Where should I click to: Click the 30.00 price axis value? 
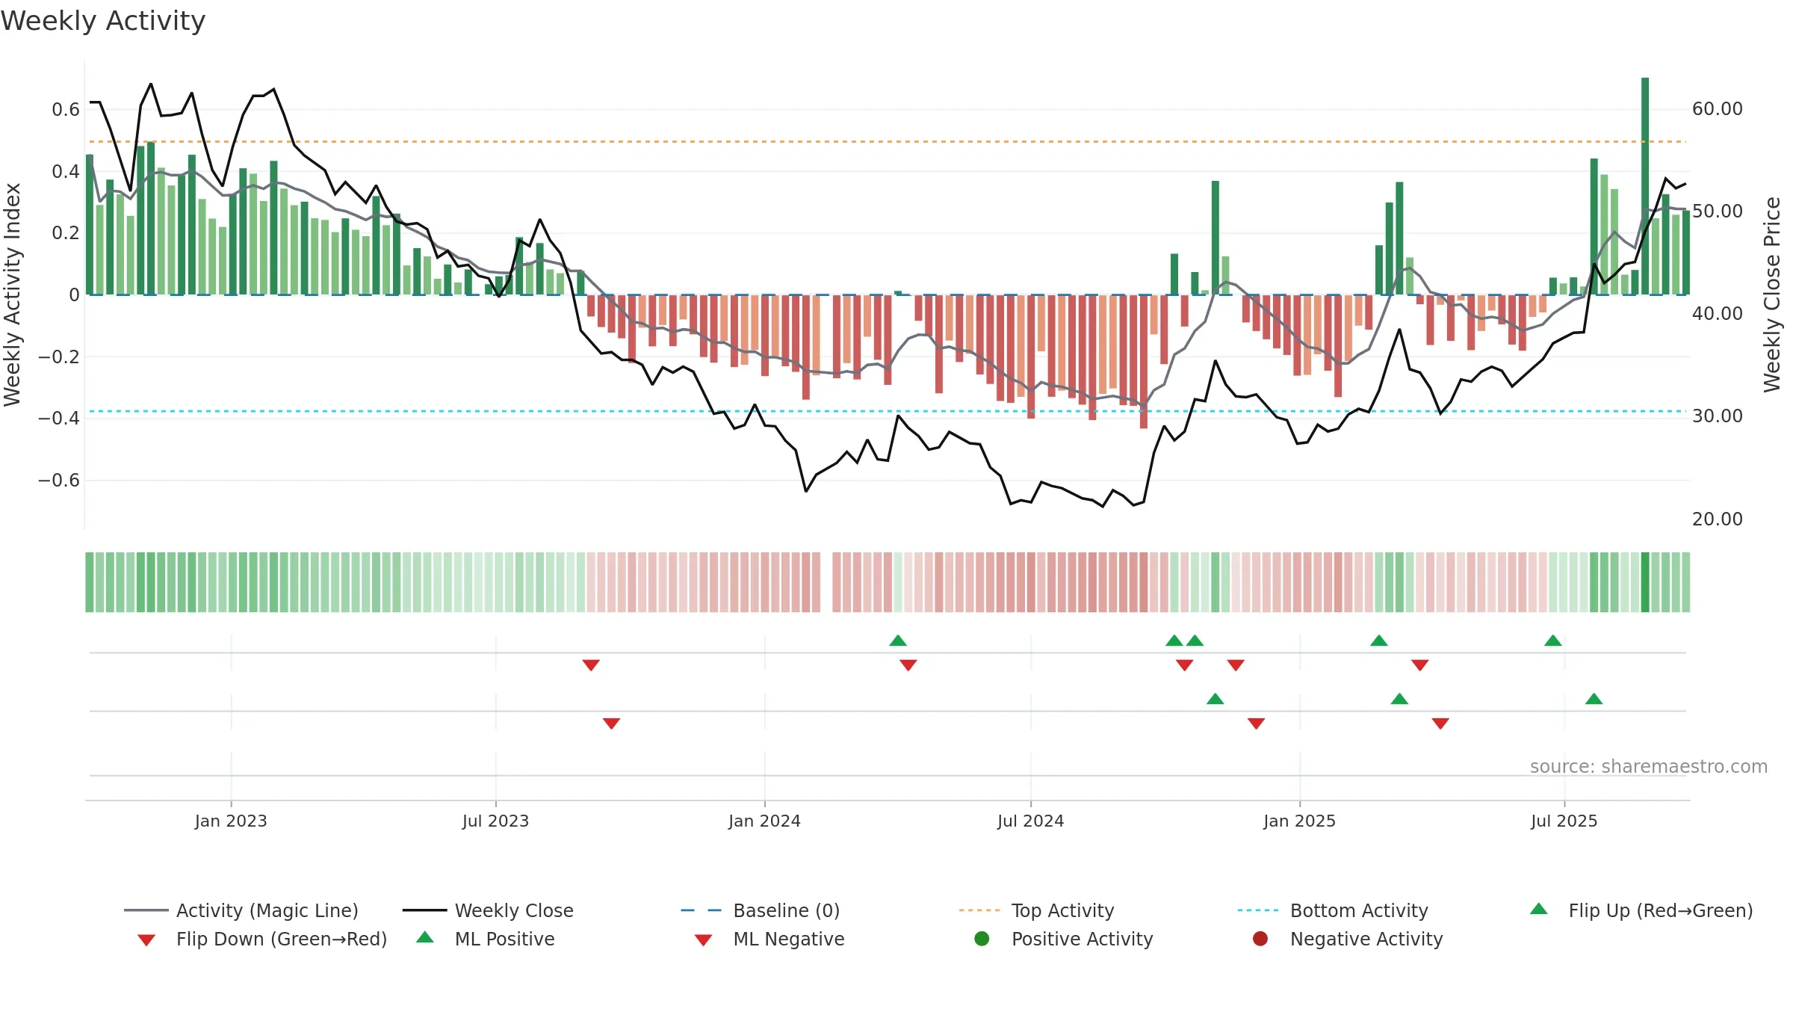[x=1717, y=416]
